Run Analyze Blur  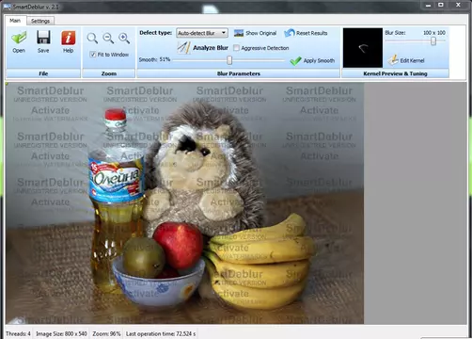203,48
